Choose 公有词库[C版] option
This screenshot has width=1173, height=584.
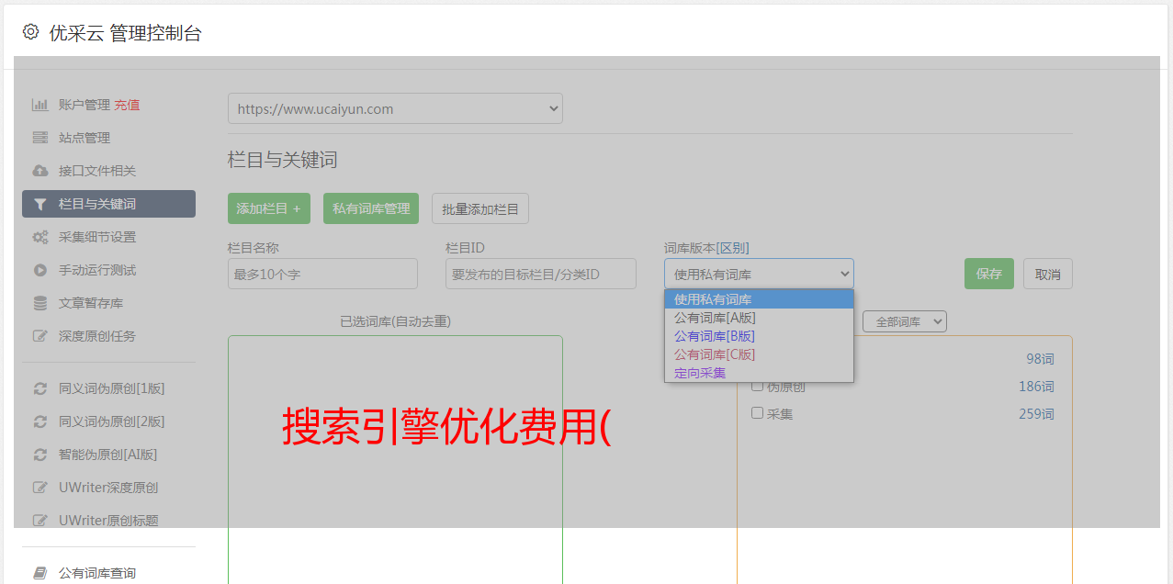(759, 354)
